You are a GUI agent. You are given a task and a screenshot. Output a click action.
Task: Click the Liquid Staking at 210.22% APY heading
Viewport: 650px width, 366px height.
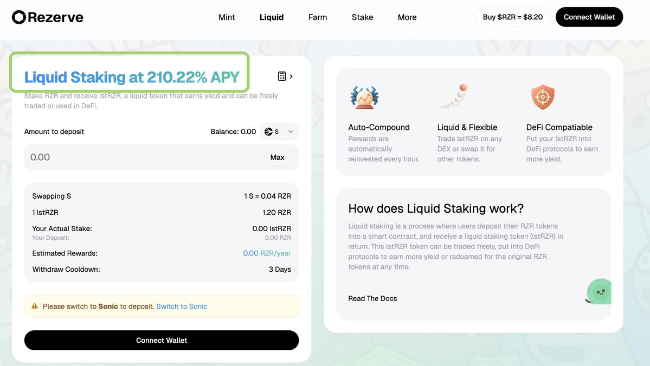coord(132,77)
